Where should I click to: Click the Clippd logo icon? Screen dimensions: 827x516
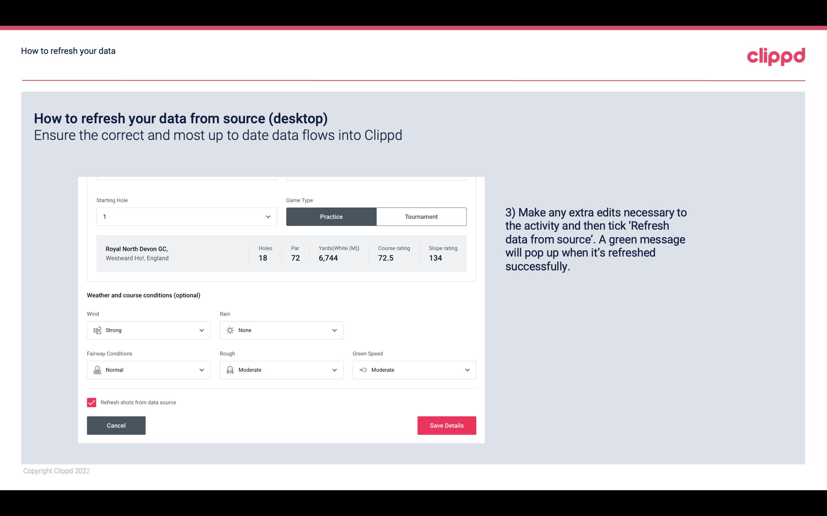(x=776, y=55)
